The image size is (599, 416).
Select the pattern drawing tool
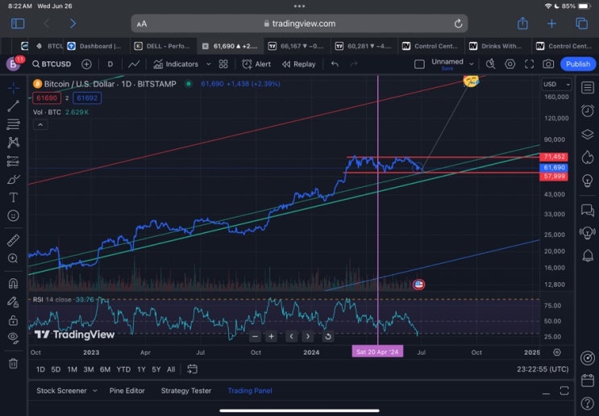point(14,143)
